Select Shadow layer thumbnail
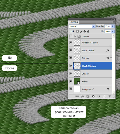This screenshot has height=134, width=120. tap(77, 73)
